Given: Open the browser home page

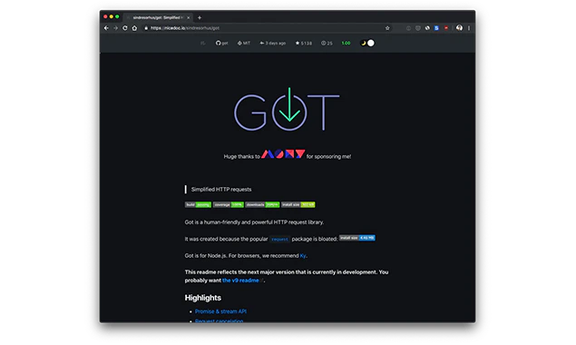Looking at the screenshot, I should pyautogui.click(x=134, y=28).
